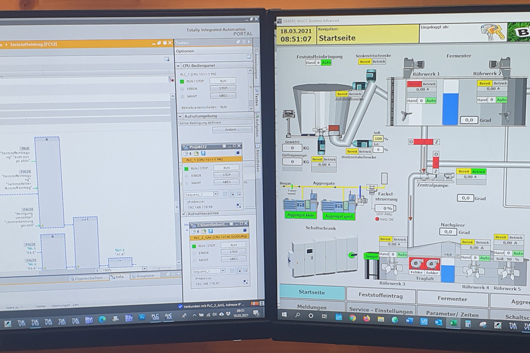The width and height of the screenshot is (530, 353).
Task: Open notification center on left monitor taskbar
Action: 256,313
